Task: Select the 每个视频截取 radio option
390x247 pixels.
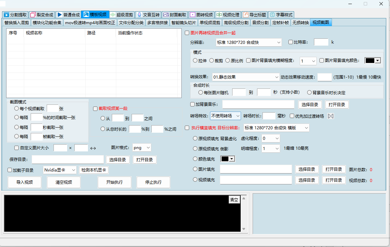Action: (16, 109)
